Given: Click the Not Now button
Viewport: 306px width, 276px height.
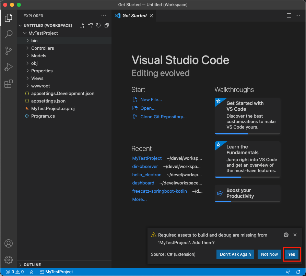Looking at the screenshot, I should tap(269, 254).
